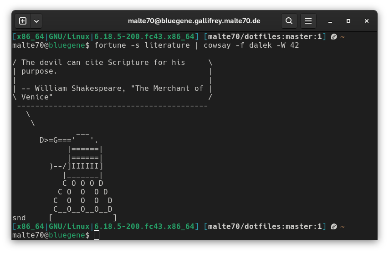Open the terminal search

pos(289,21)
